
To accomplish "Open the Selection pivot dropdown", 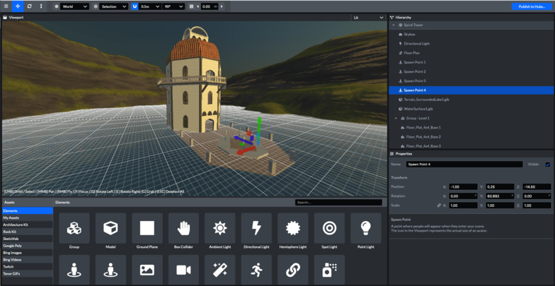I will pyautogui.click(x=113, y=6).
